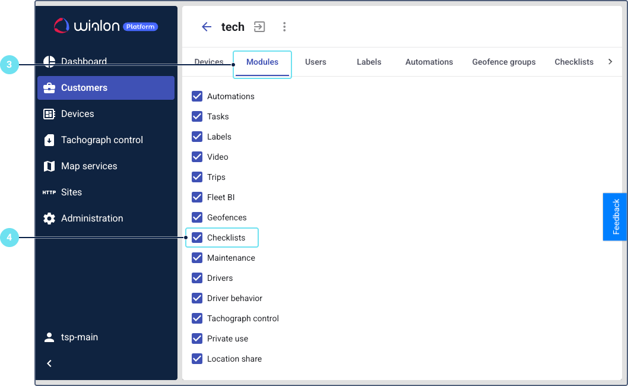Click the Devices sidebar icon

[x=49, y=114]
